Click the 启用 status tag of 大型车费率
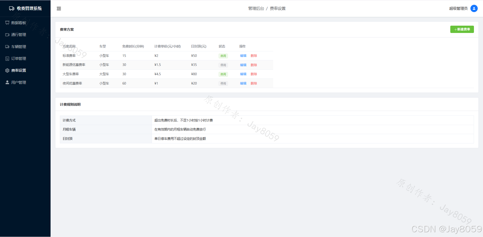The height and width of the screenshot is (237, 483). click(223, 74)
